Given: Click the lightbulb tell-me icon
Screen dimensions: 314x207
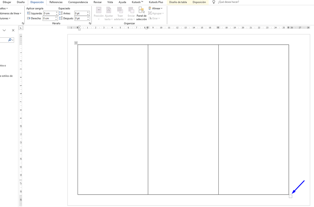Looking at the screenshot, I should point(214,2).
